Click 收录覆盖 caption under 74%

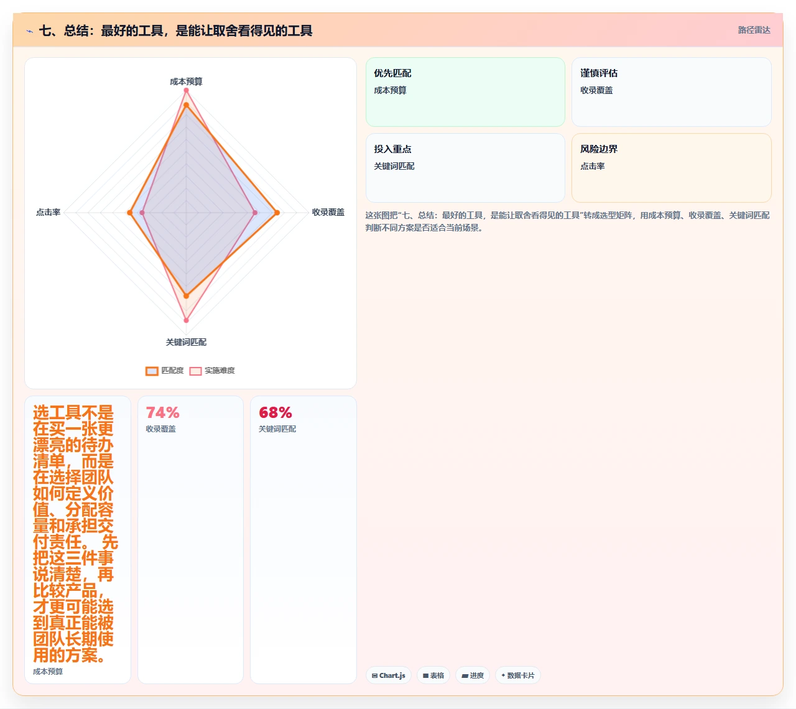(161, 429)
